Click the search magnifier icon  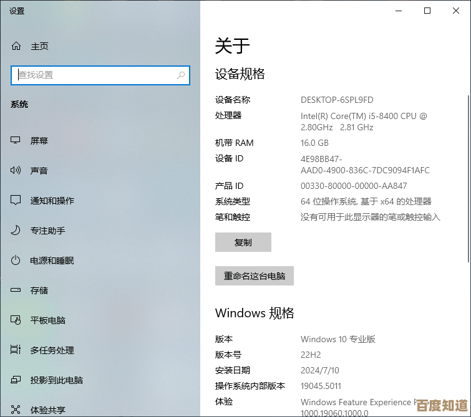(x=181, y=75)
